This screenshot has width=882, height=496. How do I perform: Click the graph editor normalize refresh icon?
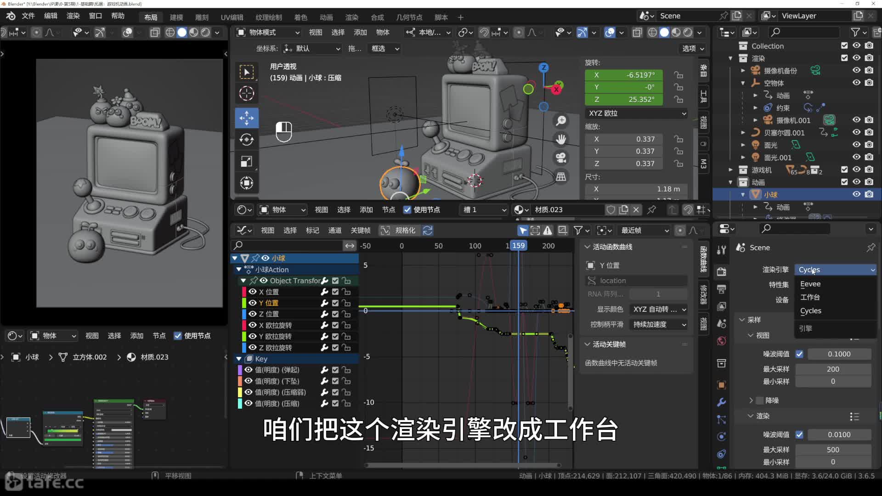click(x=428, y=230)
